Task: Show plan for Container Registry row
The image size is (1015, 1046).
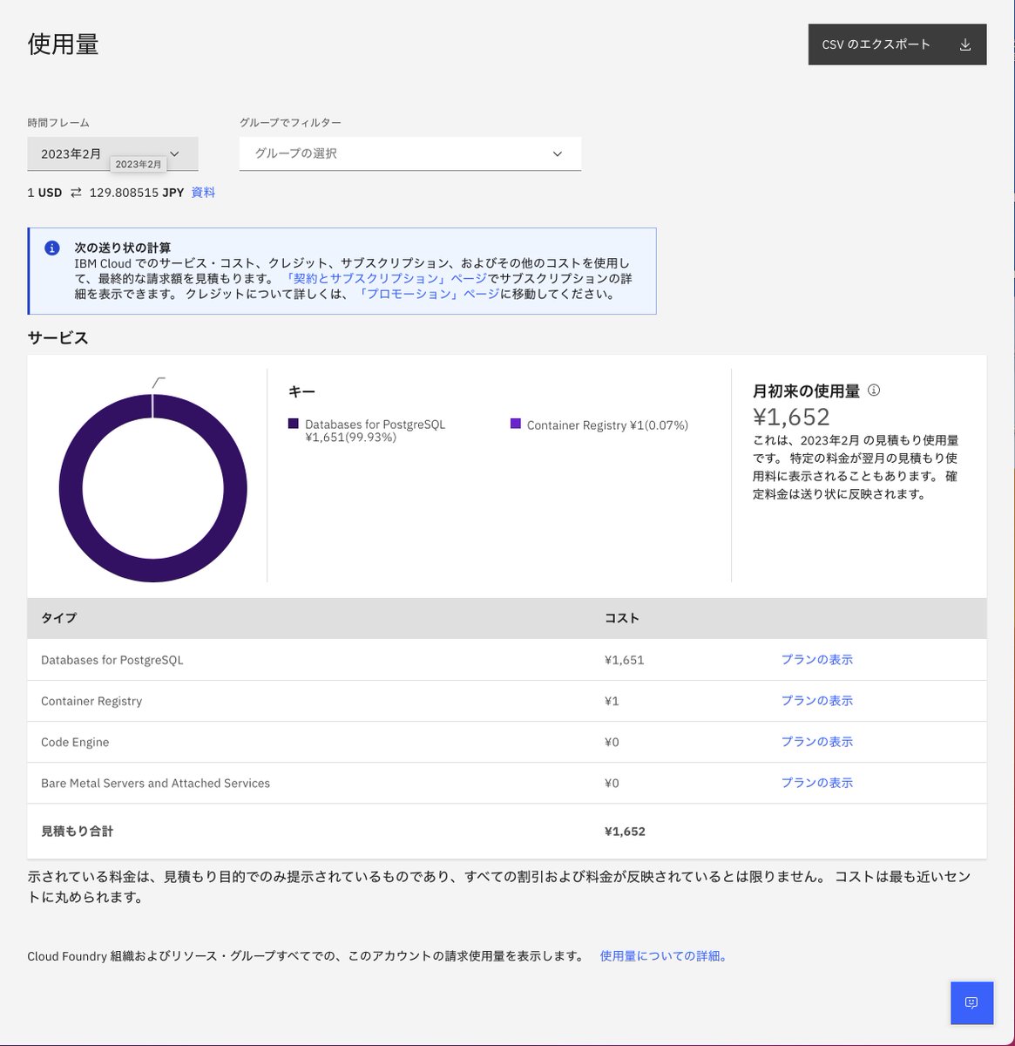Action: coord(816,701)
